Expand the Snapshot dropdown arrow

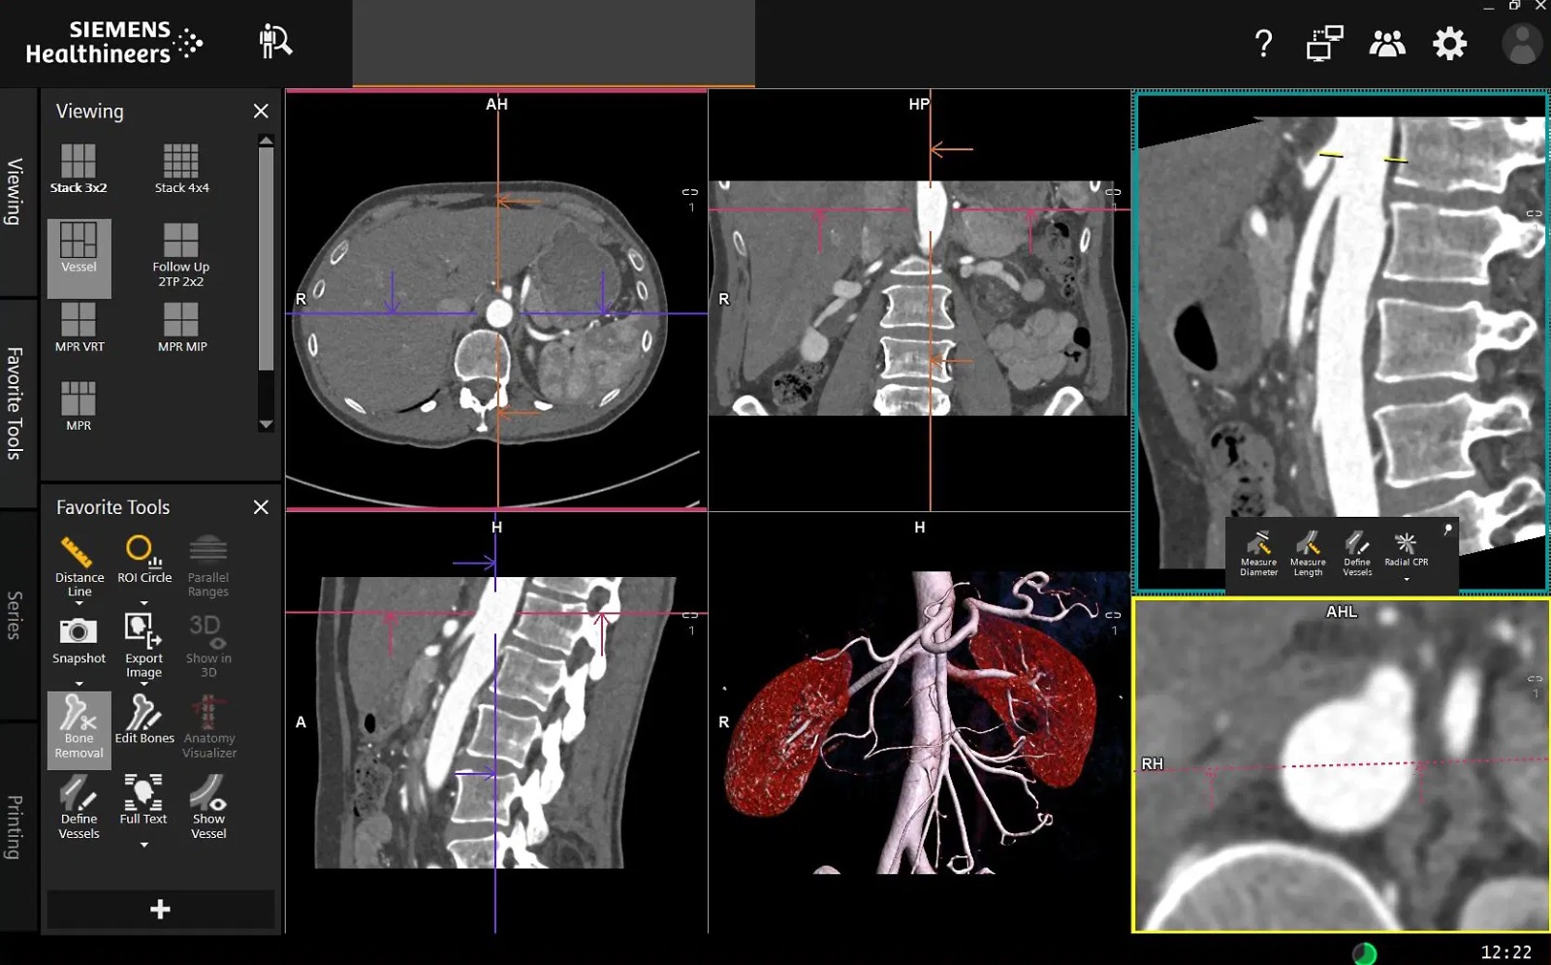click(x=79, y=684)
